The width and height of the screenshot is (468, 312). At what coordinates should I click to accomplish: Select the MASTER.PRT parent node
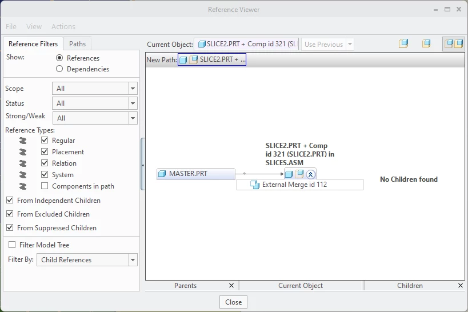tap(196, 174)
